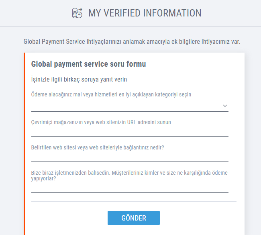Click the divider line above GÖNDER
The image size is (261, 235).
134,201
